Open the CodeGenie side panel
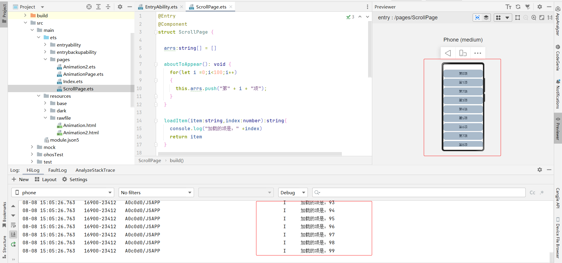562x263 pixels. click(x=558, y=58)
